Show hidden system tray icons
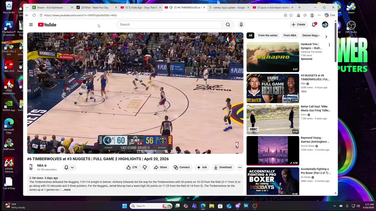Image resolution: width=376 pixels, height=211 pixels. click(334, 206)
